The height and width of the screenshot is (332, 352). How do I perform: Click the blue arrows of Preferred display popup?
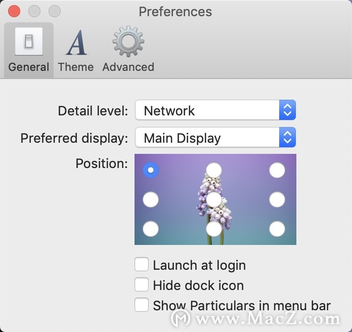coord(288,137)
